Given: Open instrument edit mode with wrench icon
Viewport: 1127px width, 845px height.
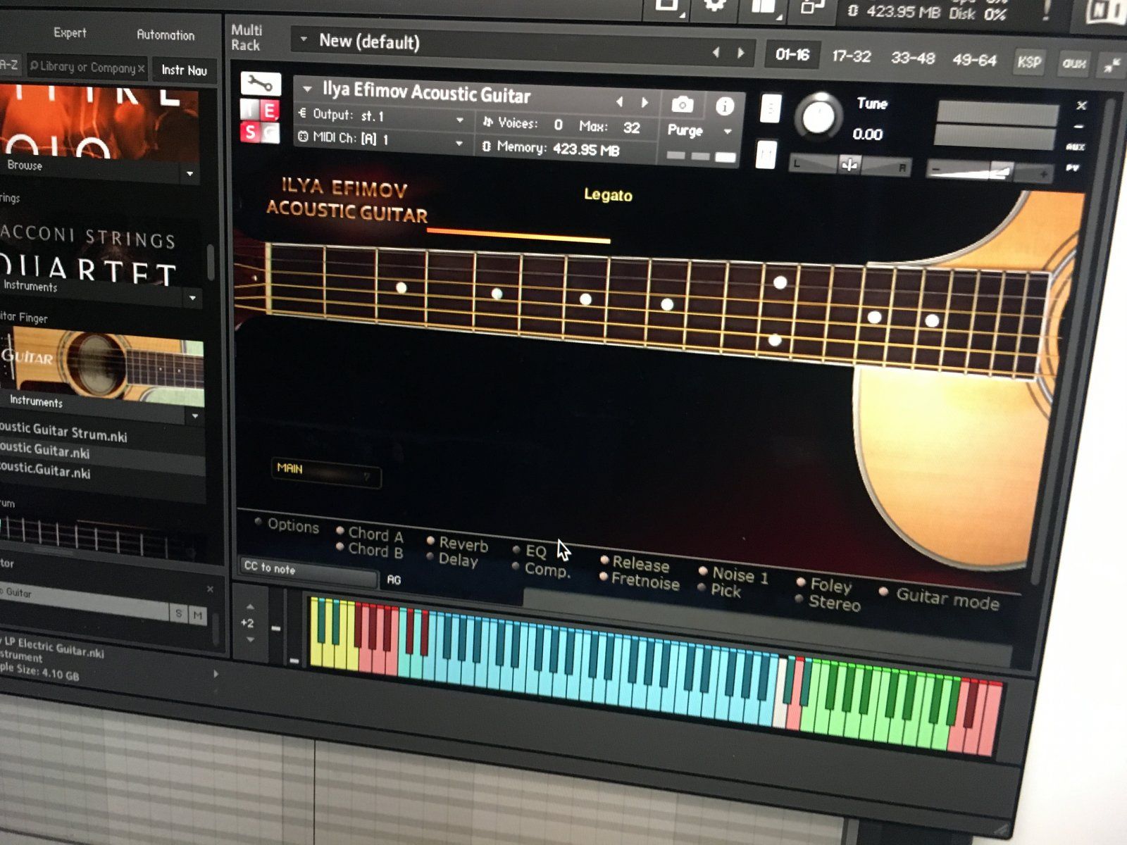Looking at the screenshot, I should [260, 85].
